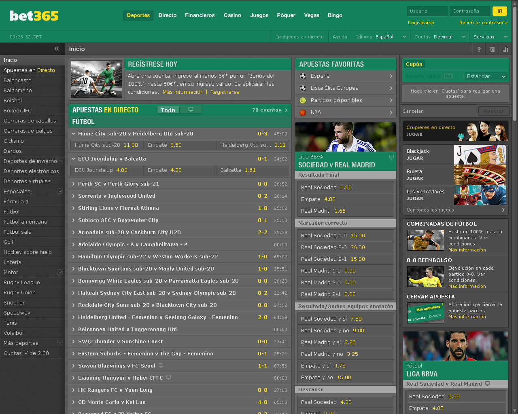This screenshot has height=414, width=518.
Task: Select Apuestas en Directo in sidebar
Action: [x=32, y=70]
